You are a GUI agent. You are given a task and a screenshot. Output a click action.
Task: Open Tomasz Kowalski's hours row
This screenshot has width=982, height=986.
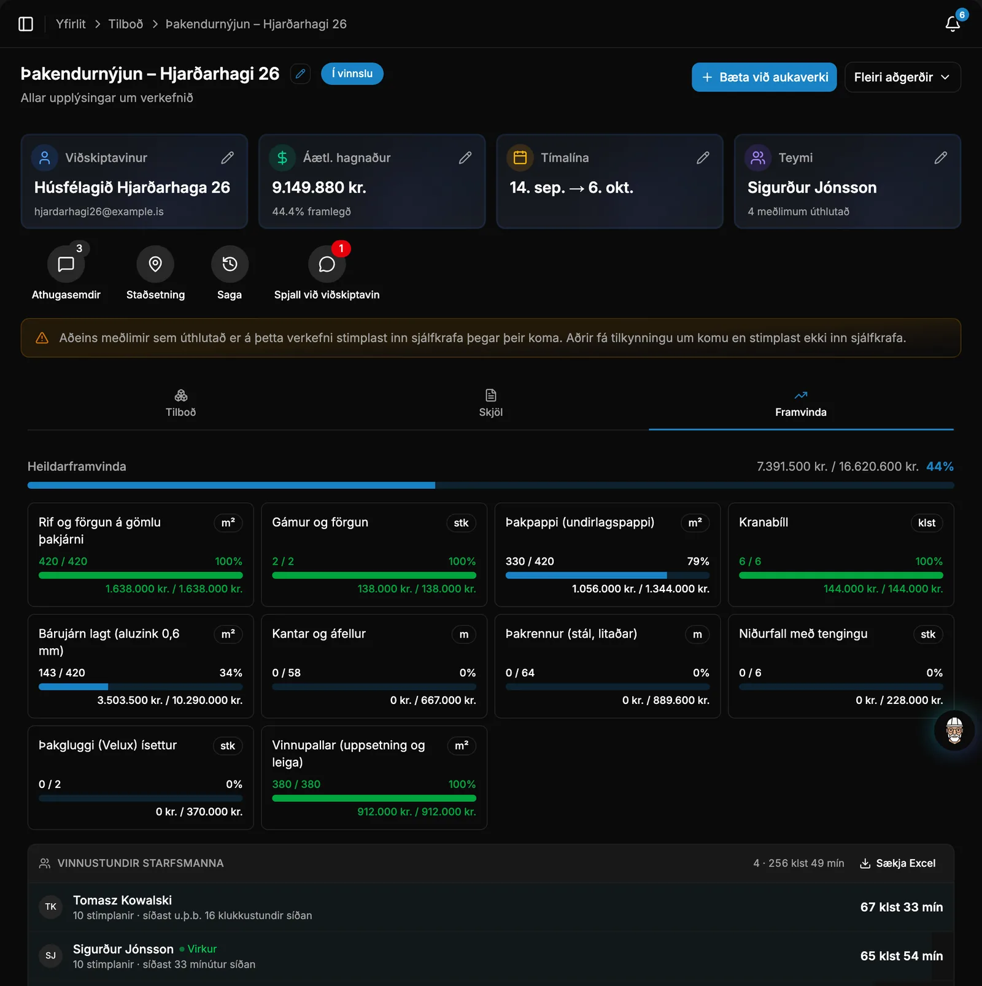point(491,908)
